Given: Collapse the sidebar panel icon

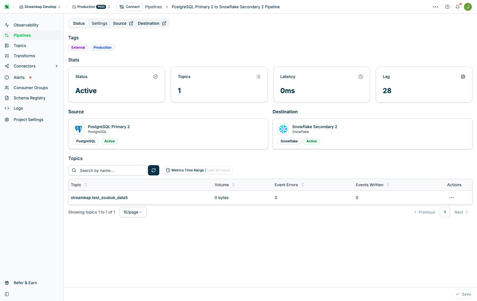Looking at the screenshot, I should click(x=7, y=294).
